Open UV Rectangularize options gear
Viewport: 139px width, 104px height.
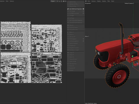point(83,41)
